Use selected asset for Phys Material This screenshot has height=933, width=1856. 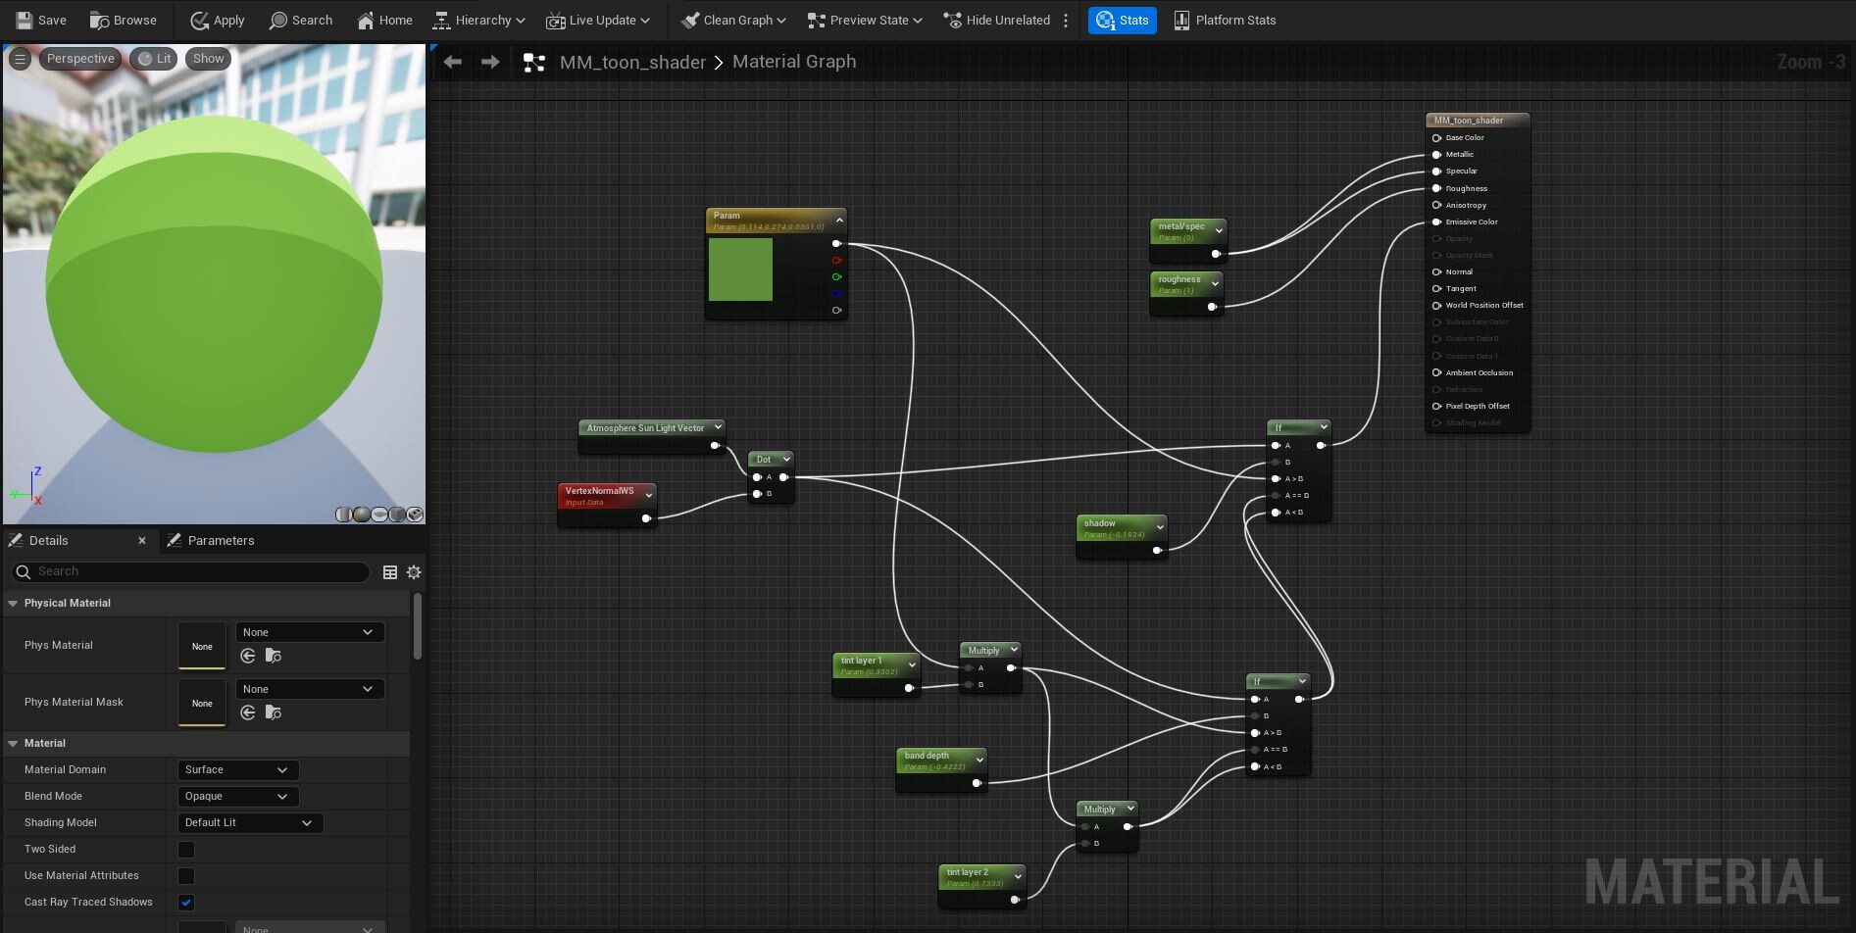coord(248,657)
